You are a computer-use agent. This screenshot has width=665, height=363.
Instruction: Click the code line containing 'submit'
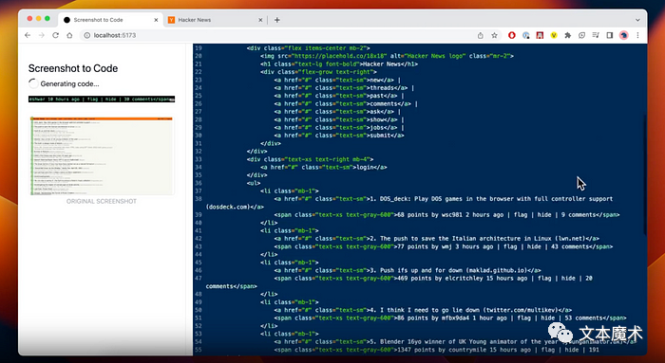pyautogui.click(x=339, y=136)
